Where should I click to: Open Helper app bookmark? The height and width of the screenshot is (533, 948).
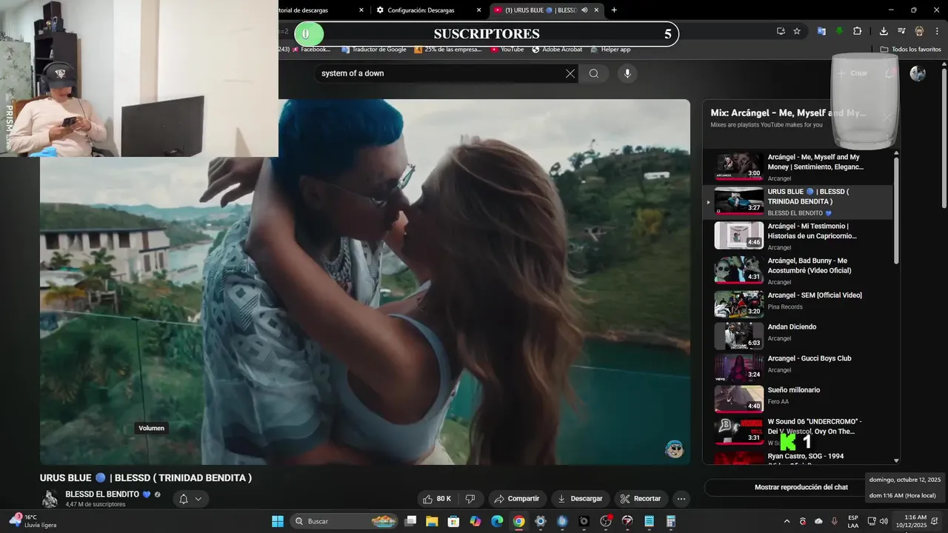tap(610, 50)
